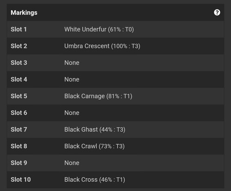Select Black Crawl (73% : T3) entry
Image resolution: width=231 pixels, height=191 pixels.
click(94, 146)
